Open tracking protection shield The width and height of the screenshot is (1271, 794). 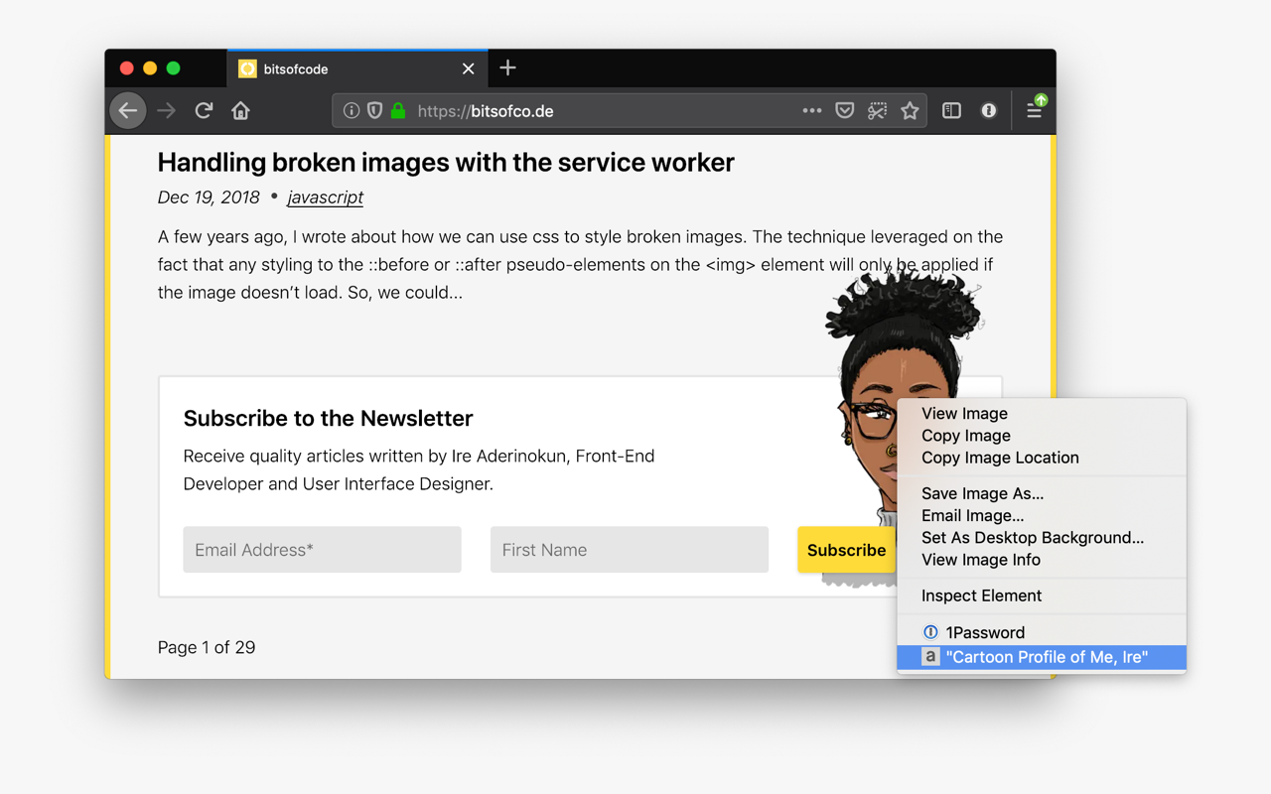(x=374, y=111)
